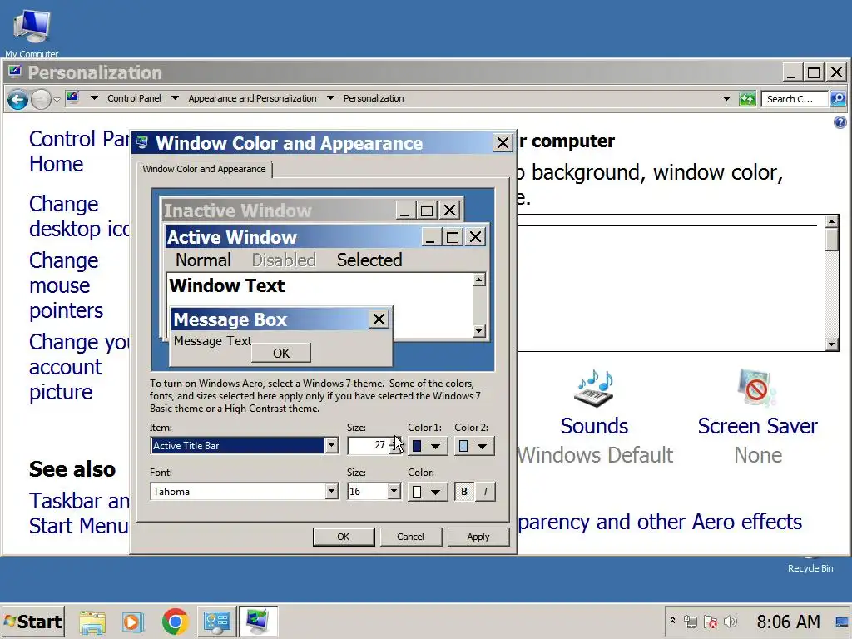Click the theme list scrollbar down arrow
Viewport: 852px width, 639px height.
[831, 344]
